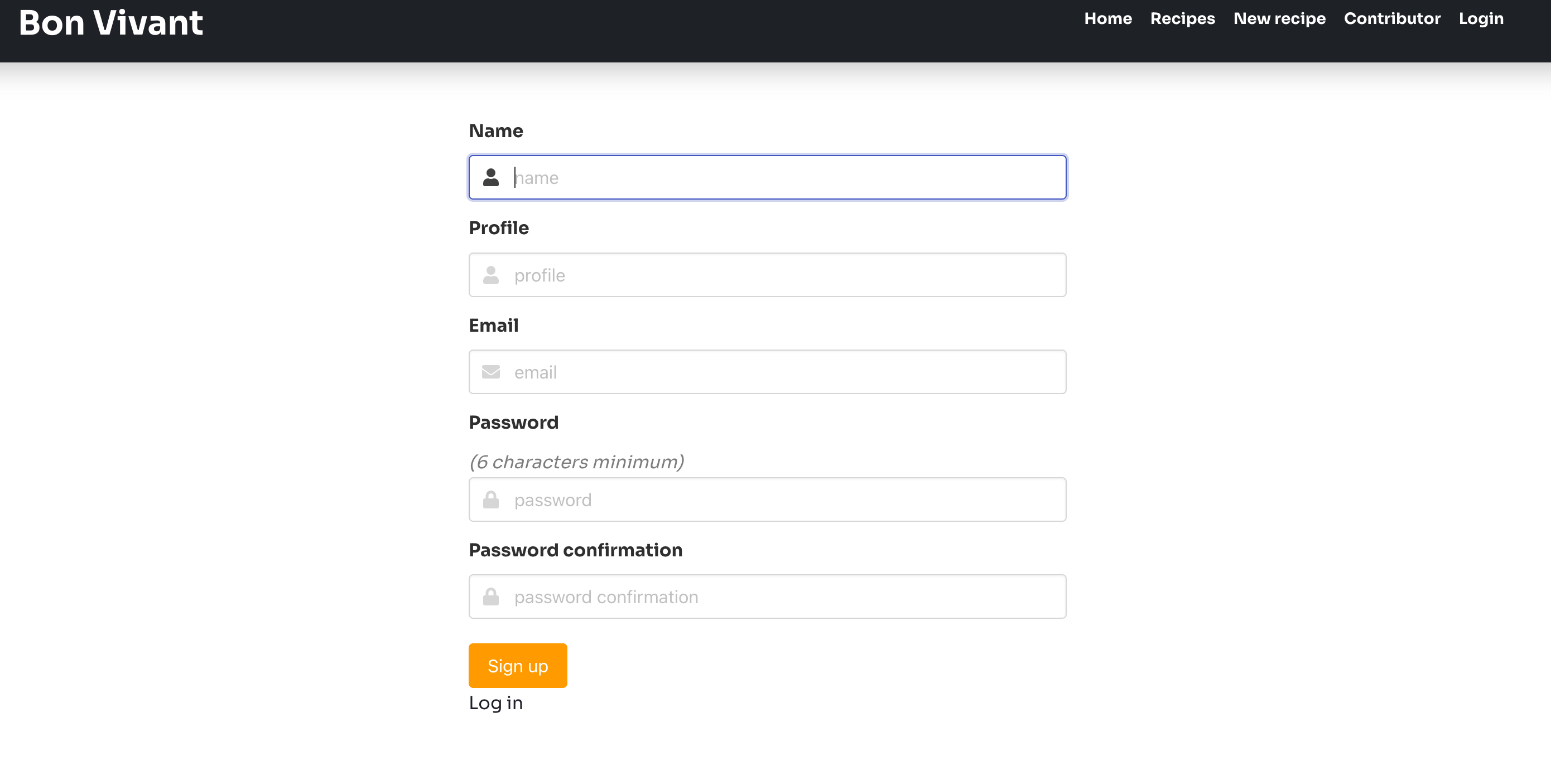This screenshot has height=776, width=1551.
Task: Focus the profile input field
Action: 783,275
